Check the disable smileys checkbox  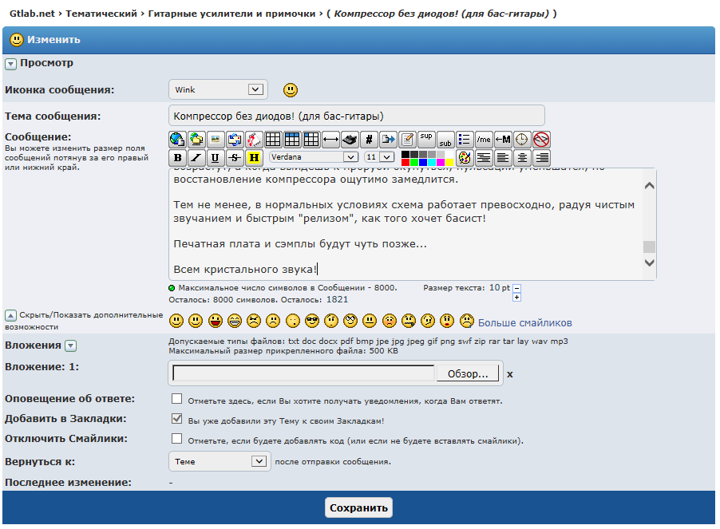[177, 439]
